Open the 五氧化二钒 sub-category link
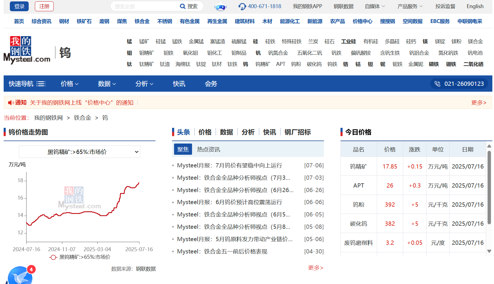Screen dimensions: 494x284 pyautogui.click(x=310, y=53)
